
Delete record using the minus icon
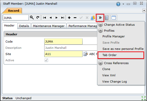(x=75, y=18)
